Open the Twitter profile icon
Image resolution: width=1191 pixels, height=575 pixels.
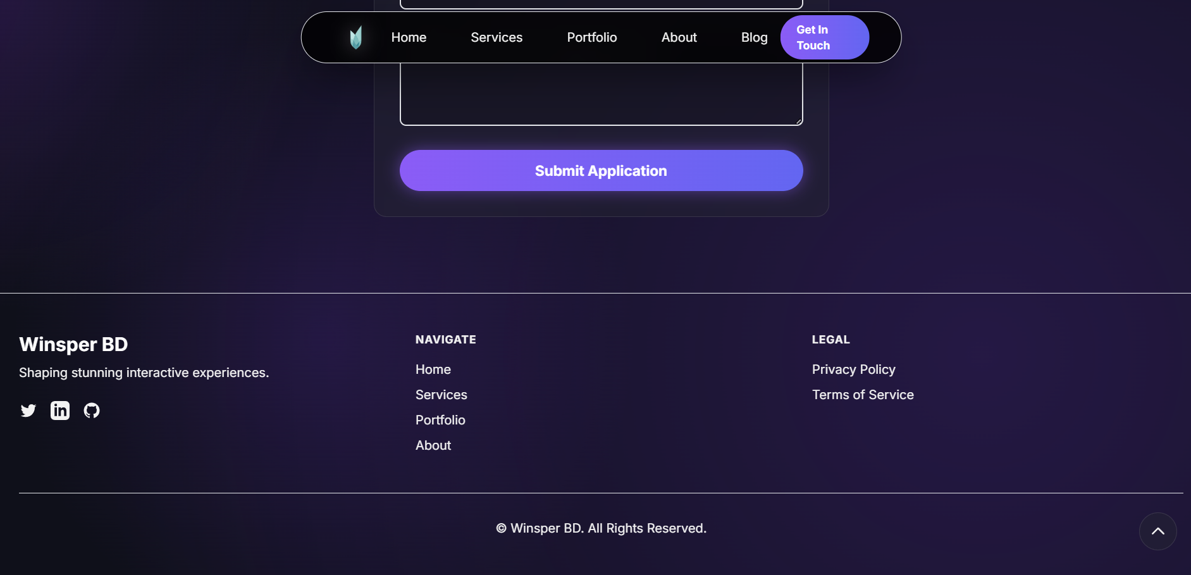[x=28, y=410]
